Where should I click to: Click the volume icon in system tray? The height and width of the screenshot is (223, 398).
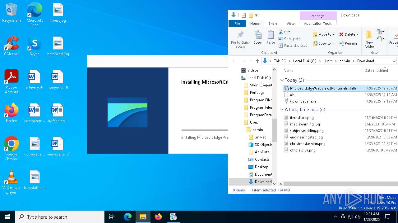pos(358,217)
